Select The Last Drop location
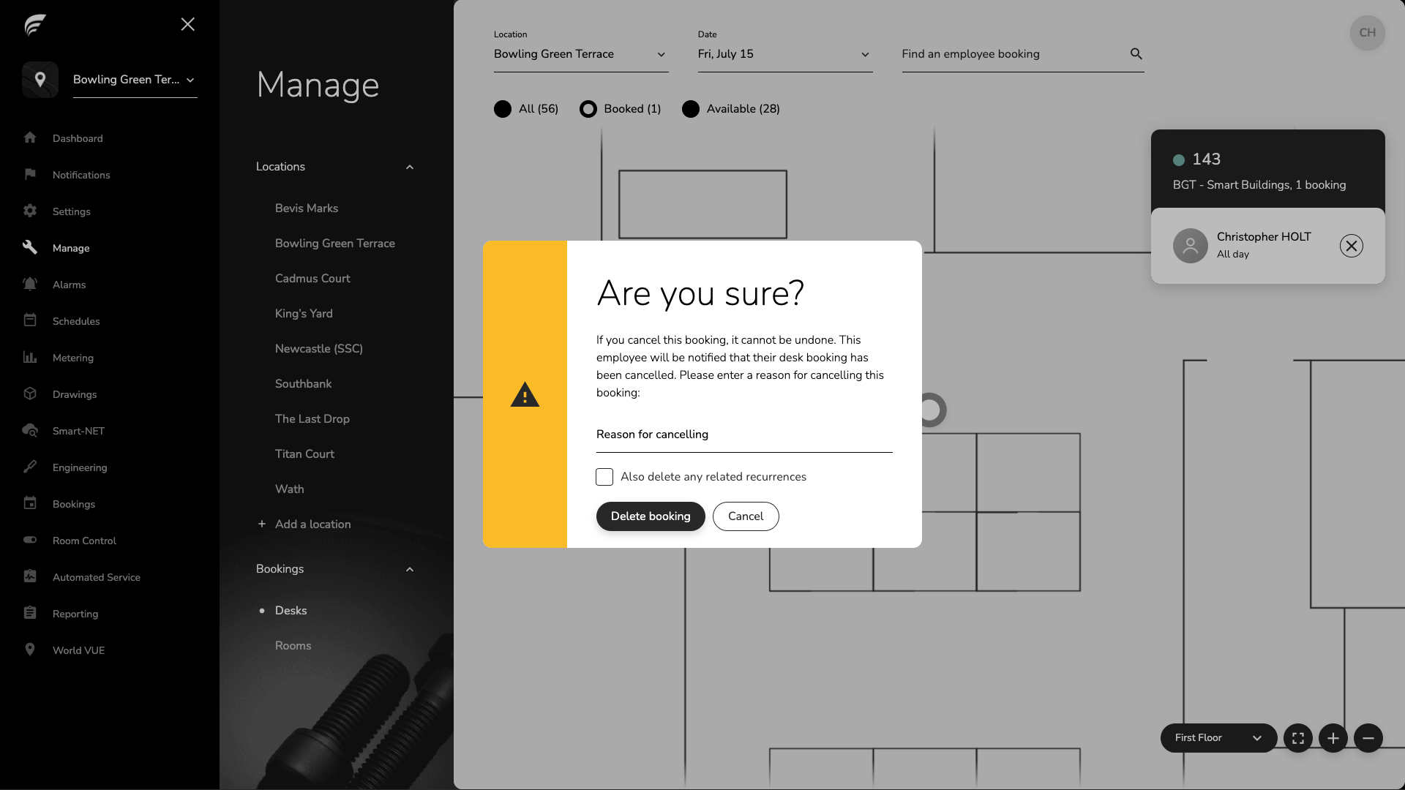This screenshot has width=1405, height=790. coord(312,419)
